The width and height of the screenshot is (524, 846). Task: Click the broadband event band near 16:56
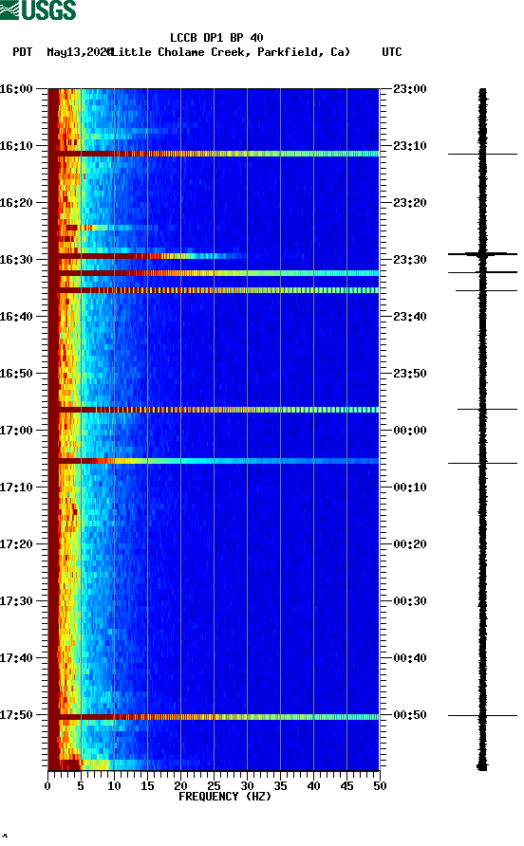point(214,410)
